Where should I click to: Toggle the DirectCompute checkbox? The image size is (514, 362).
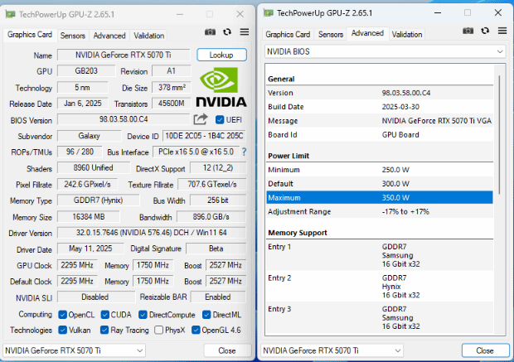[x=143, y=315]
